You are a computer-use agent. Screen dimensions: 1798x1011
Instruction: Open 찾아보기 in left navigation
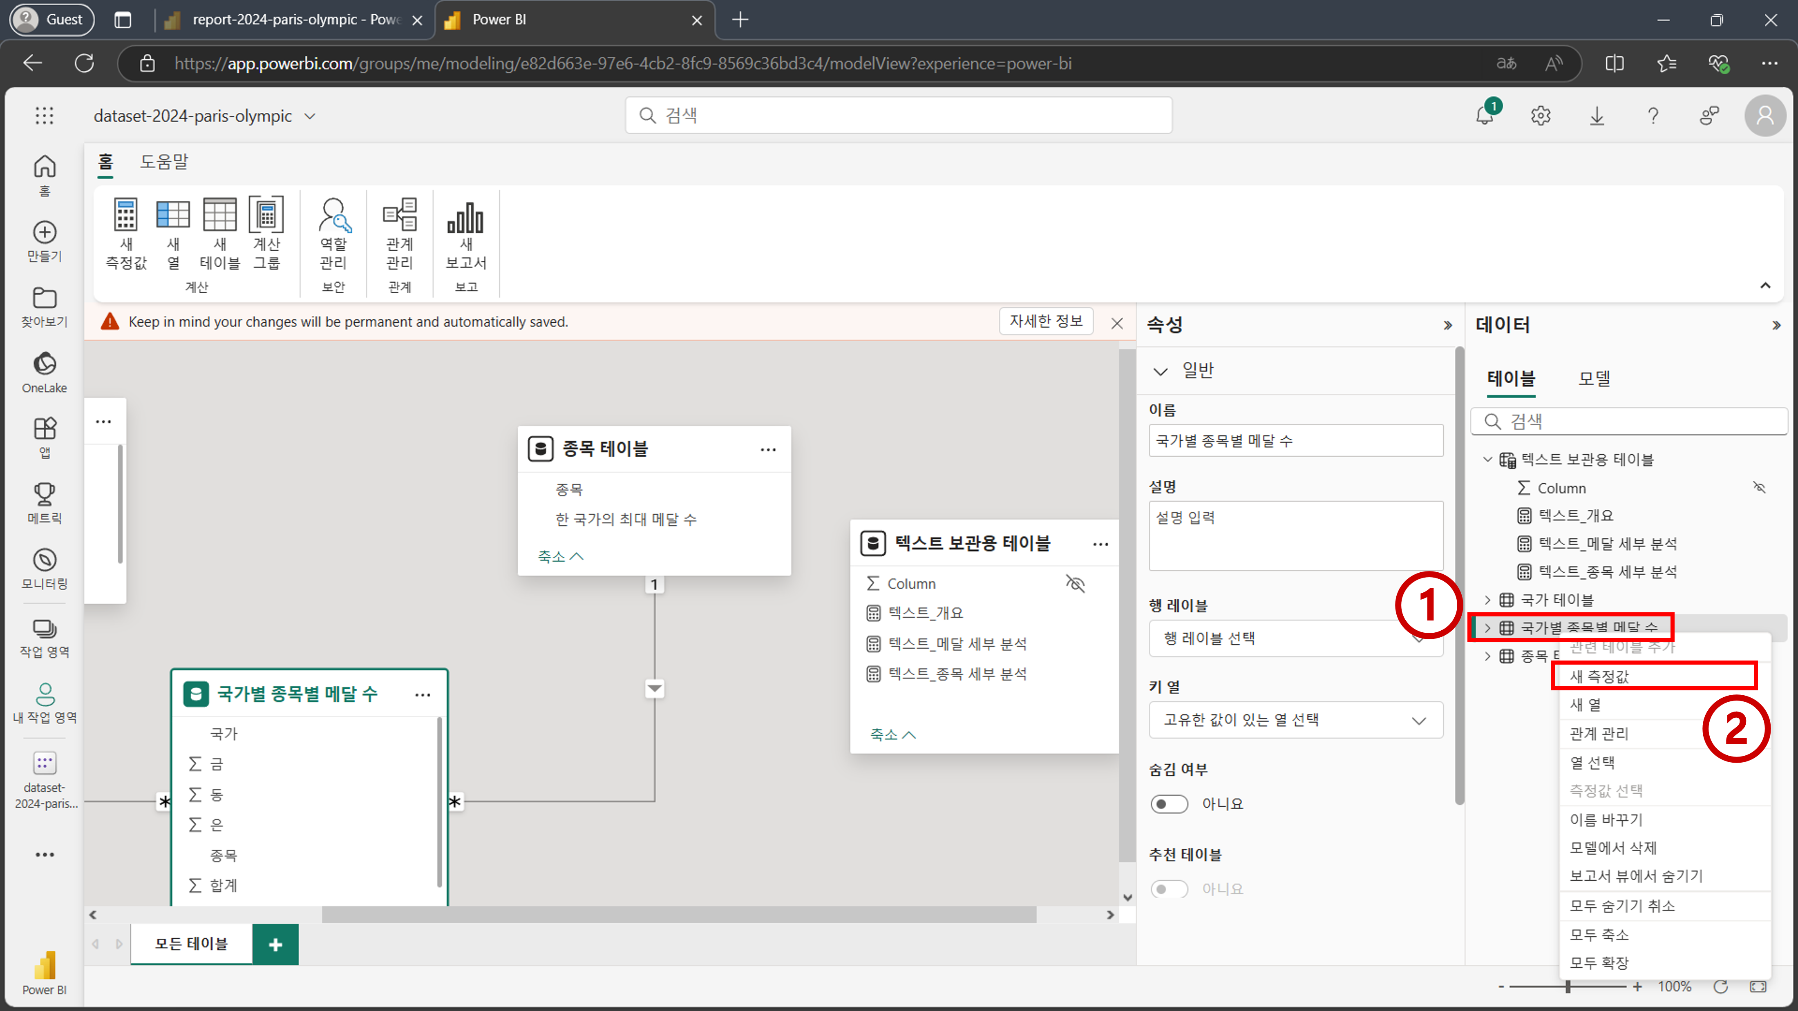(x=45, y=307)
